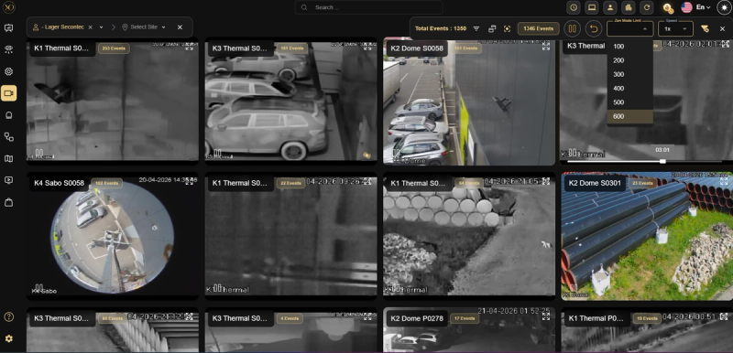Open the Speed 1x dropdown
Image resolution: width=733 pixels, height=353 pixels.
click(675, 29)
